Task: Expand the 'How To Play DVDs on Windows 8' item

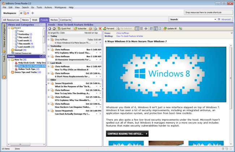Action: (x=48, y=66)
